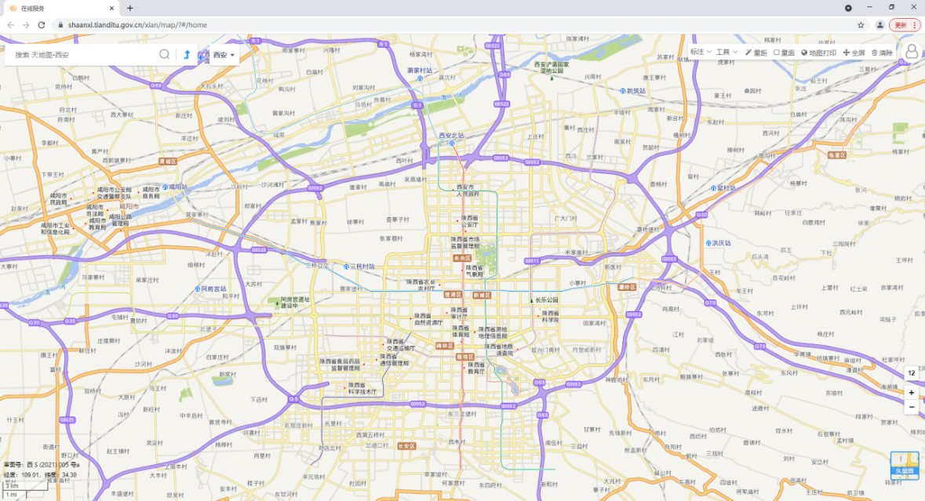Zoom in the map with plus button

tap(911, 392)
